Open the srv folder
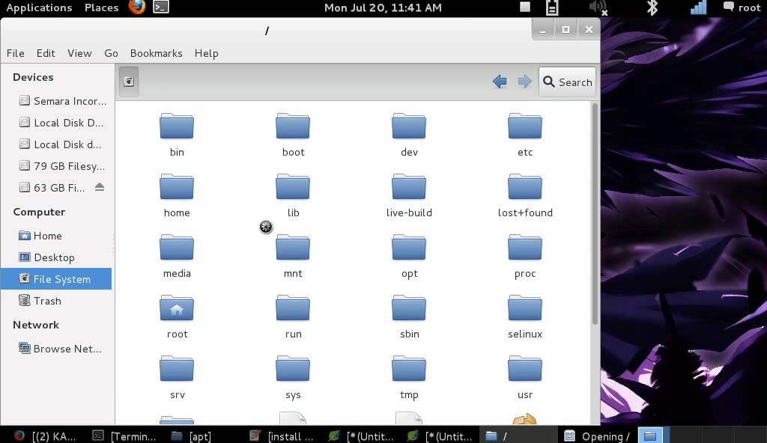Image resolution: width=767 pixels, height=443 pixels. (x=177, y=369)
